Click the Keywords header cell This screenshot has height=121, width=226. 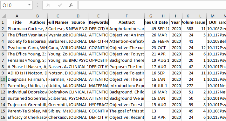click(x=98, y=22)
